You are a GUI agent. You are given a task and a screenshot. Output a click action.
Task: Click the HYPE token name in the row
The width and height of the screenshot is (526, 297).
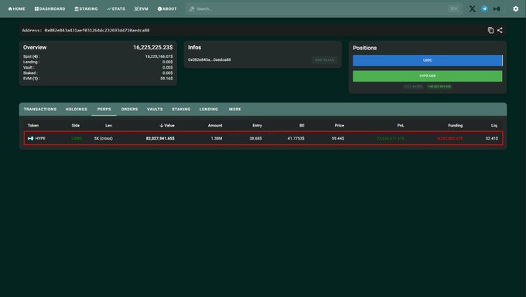(40, 138)
